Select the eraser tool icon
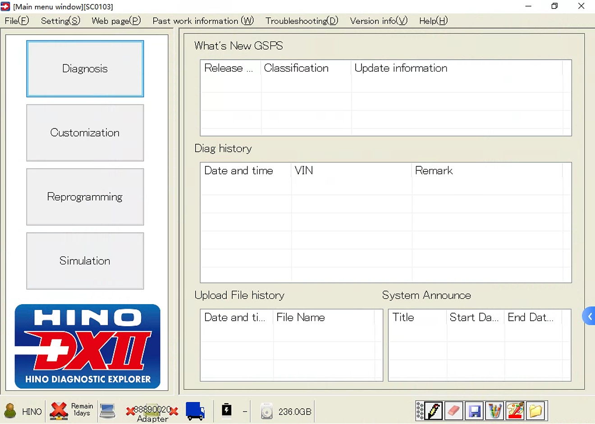The image size is (595, 424). 453,410
